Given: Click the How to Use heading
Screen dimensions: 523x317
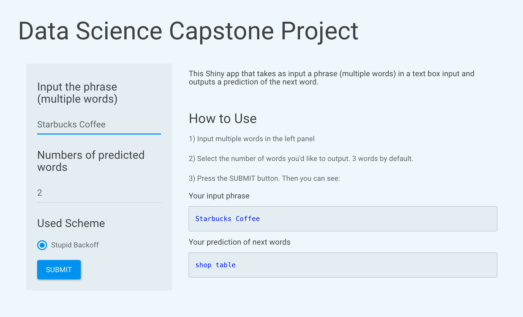Looking at the screenshot, I should [223, 119].
